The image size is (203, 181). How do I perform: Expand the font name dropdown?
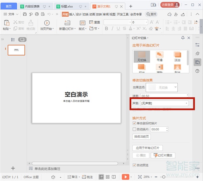130,22
